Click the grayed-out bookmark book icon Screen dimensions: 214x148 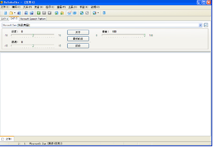click(x=87, y=13)
